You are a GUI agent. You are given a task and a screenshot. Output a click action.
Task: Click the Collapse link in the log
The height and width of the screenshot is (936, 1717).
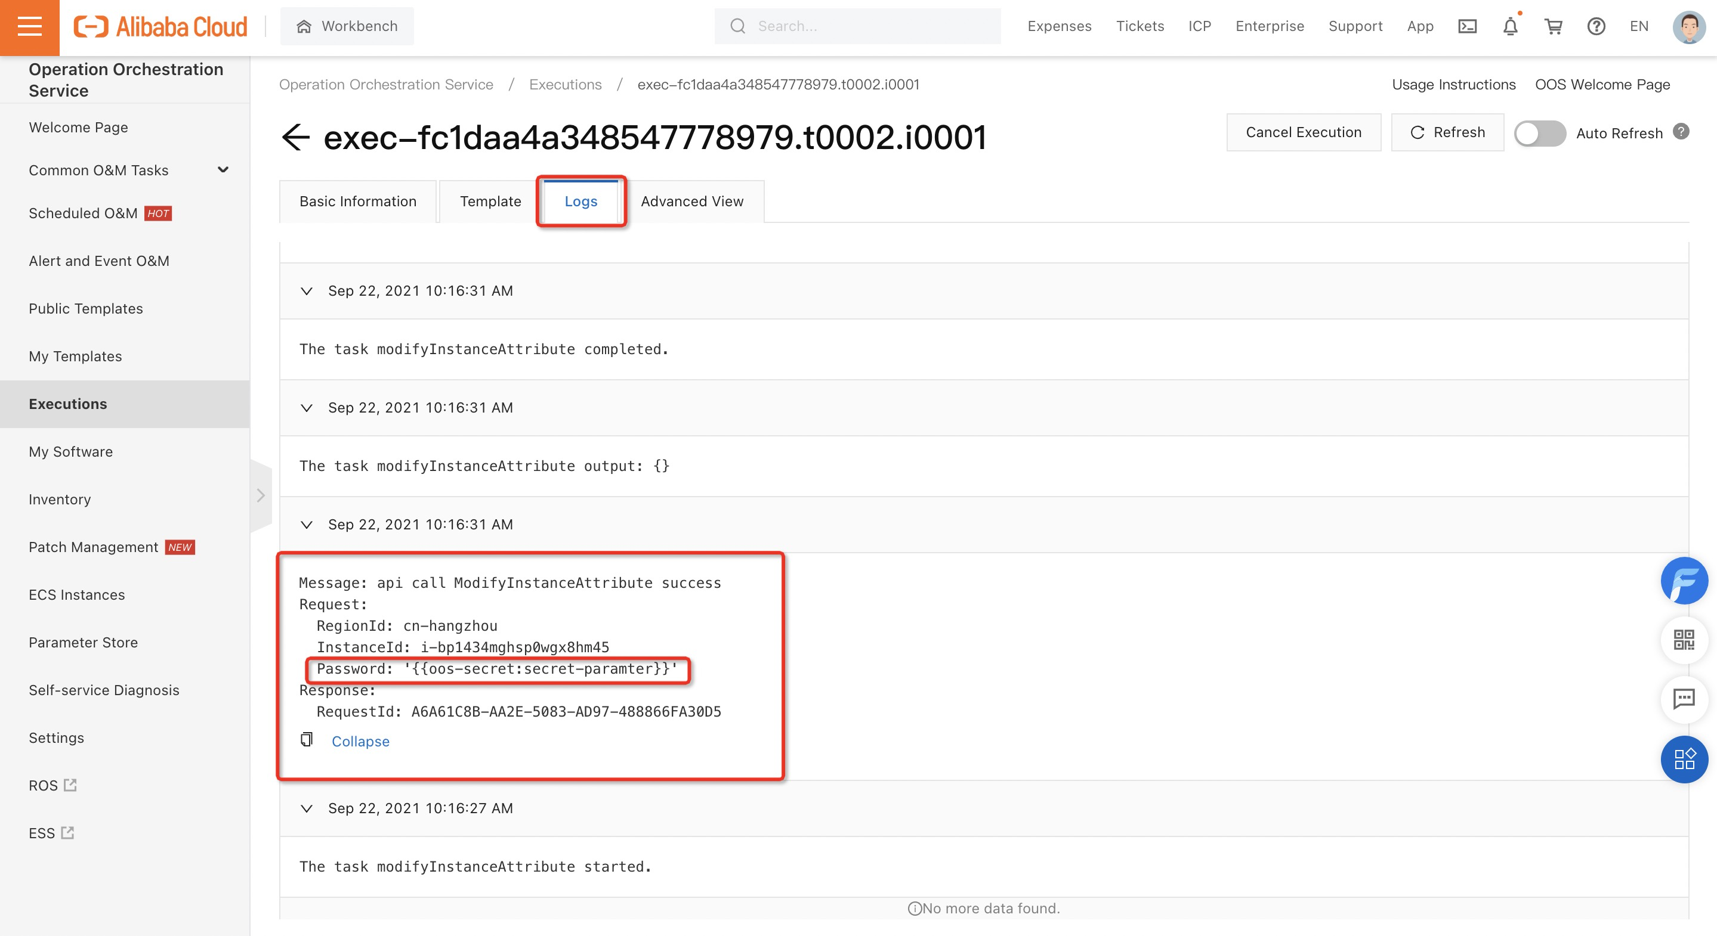(360, 742)
